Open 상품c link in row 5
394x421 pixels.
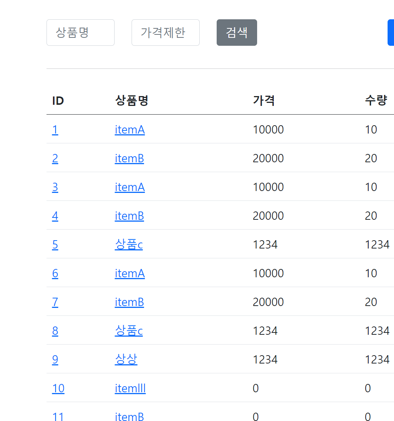coord(129,245)
